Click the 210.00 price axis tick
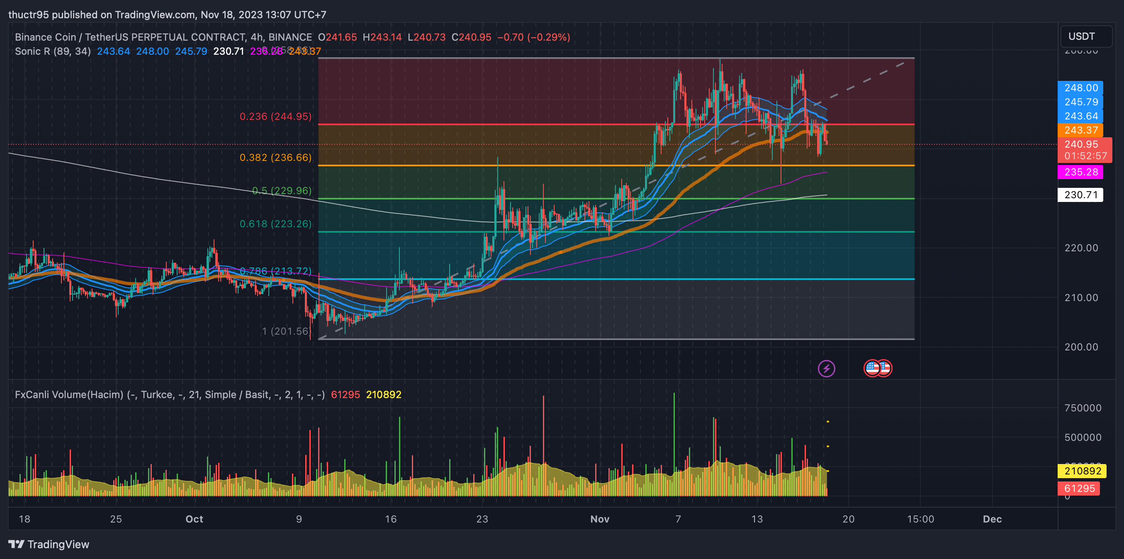Viewport: 1124px width, 559px height. point(1081,298)
